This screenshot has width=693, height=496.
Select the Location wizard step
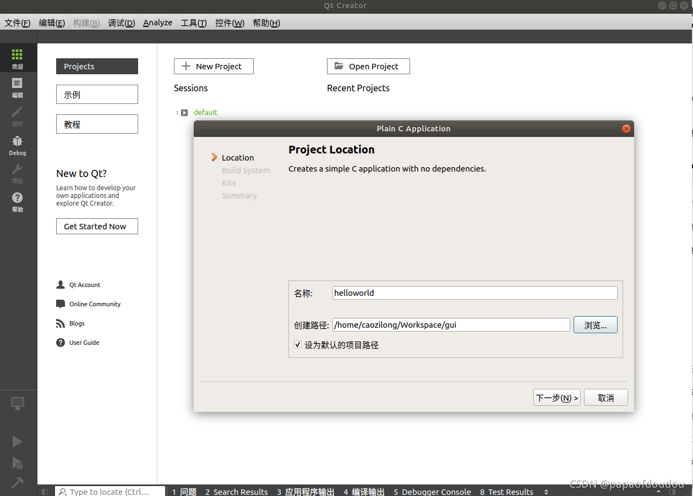[x=238, y=158]
